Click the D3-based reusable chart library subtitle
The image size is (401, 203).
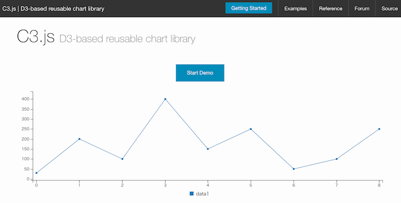tap(127, 39)
